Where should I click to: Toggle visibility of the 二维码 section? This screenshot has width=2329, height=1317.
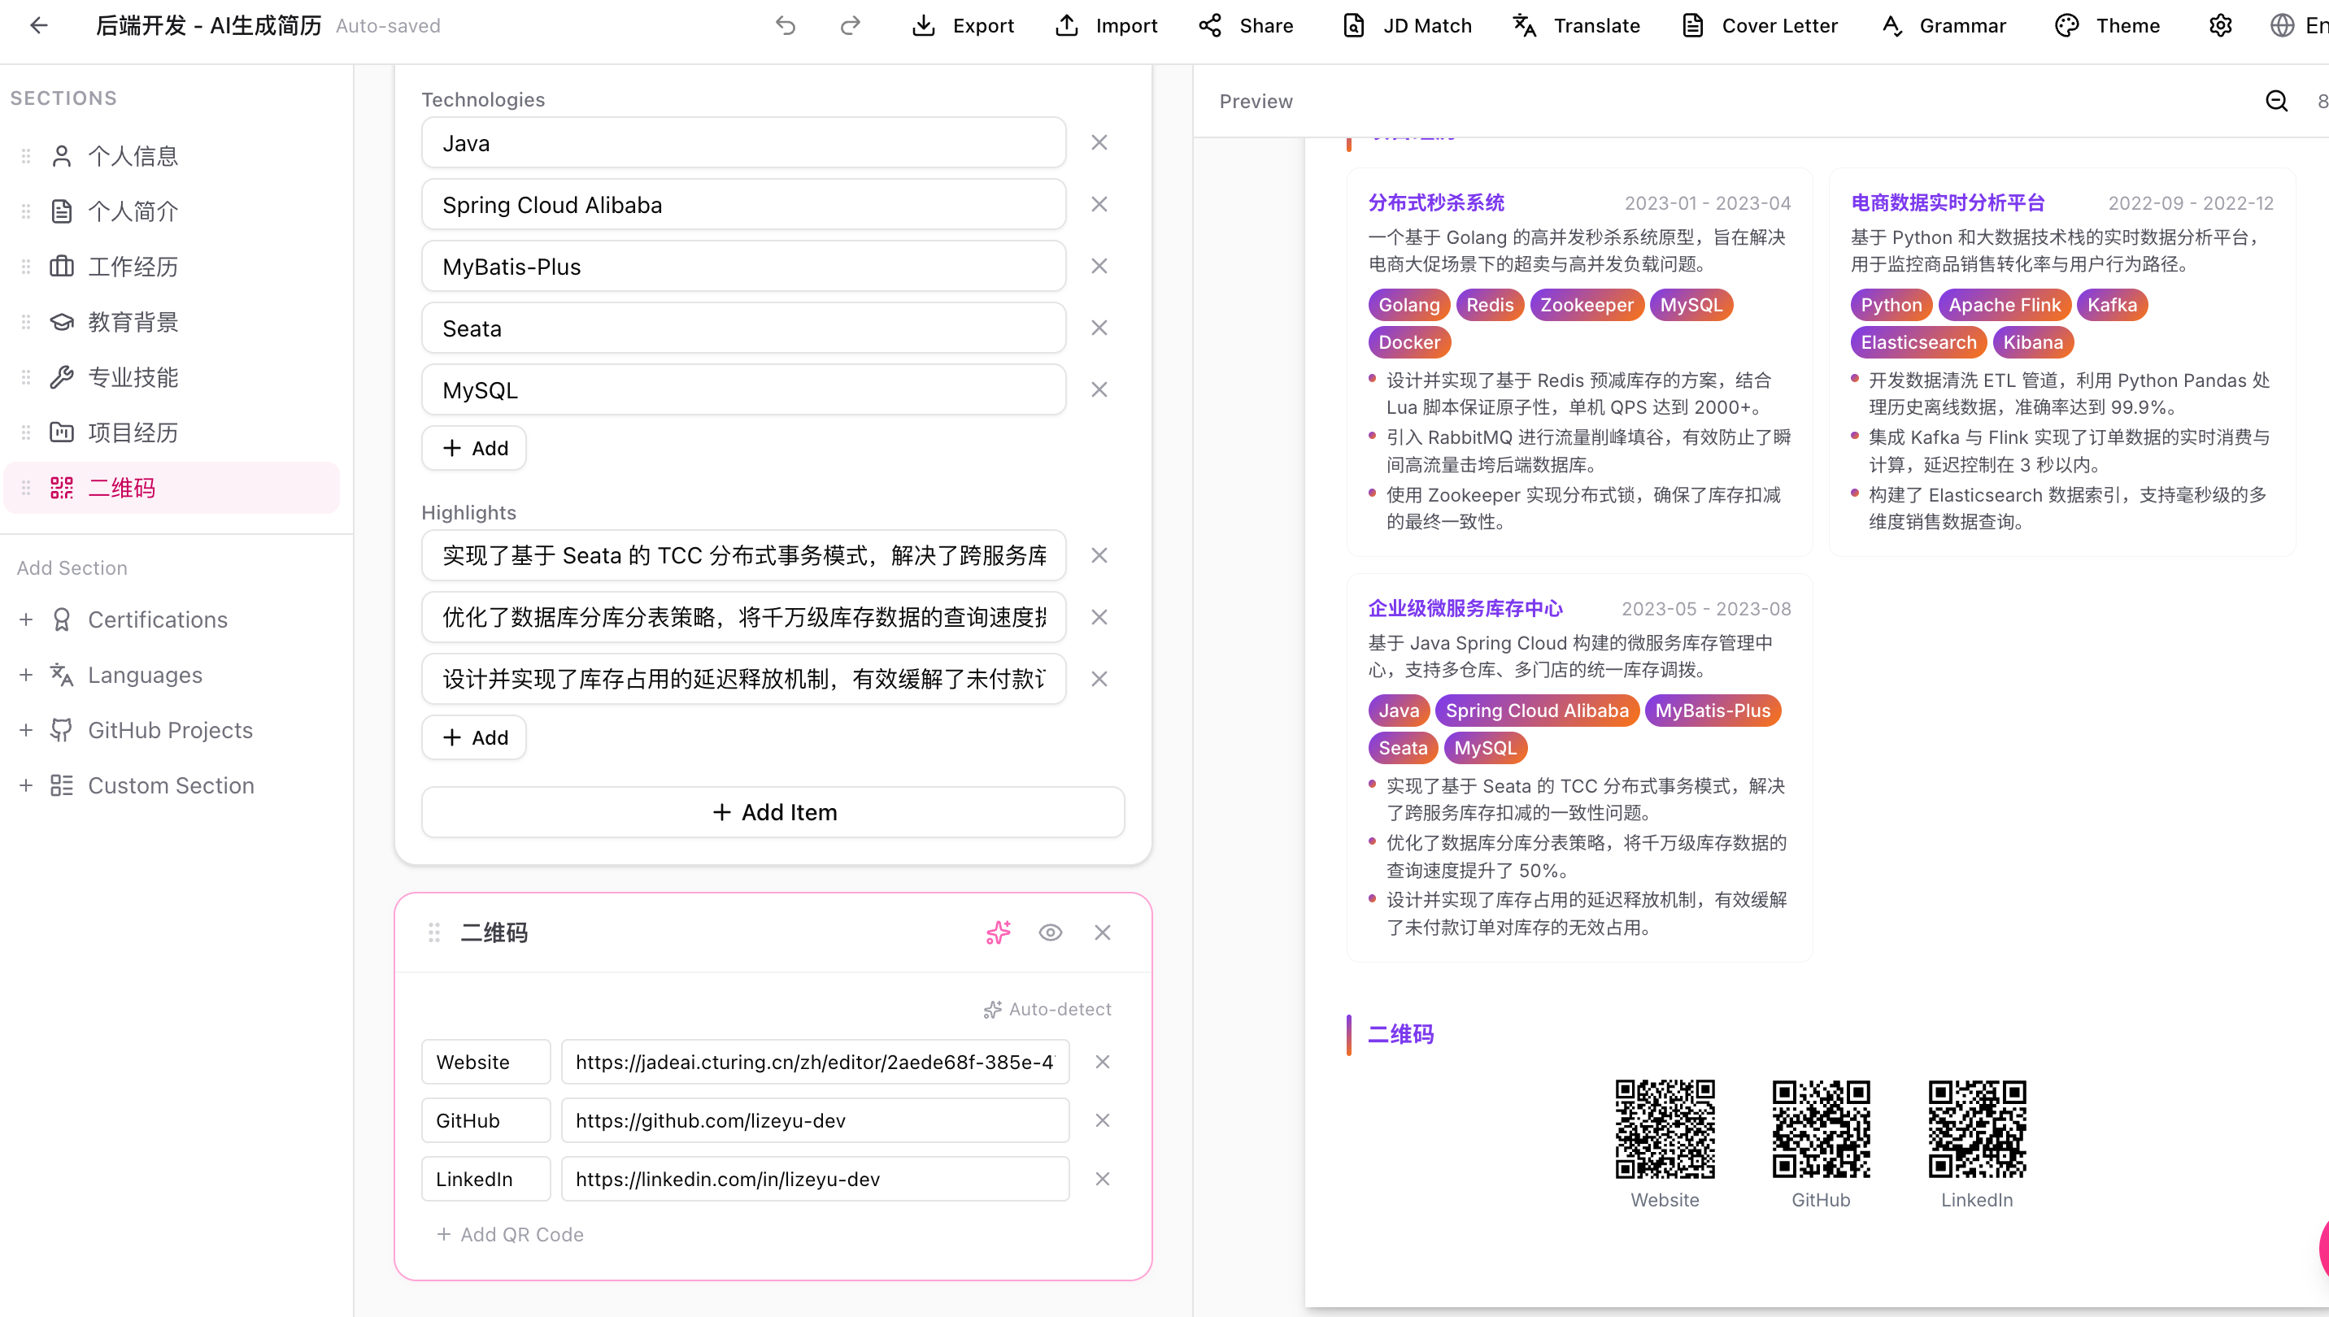(x=1050, y=932)
